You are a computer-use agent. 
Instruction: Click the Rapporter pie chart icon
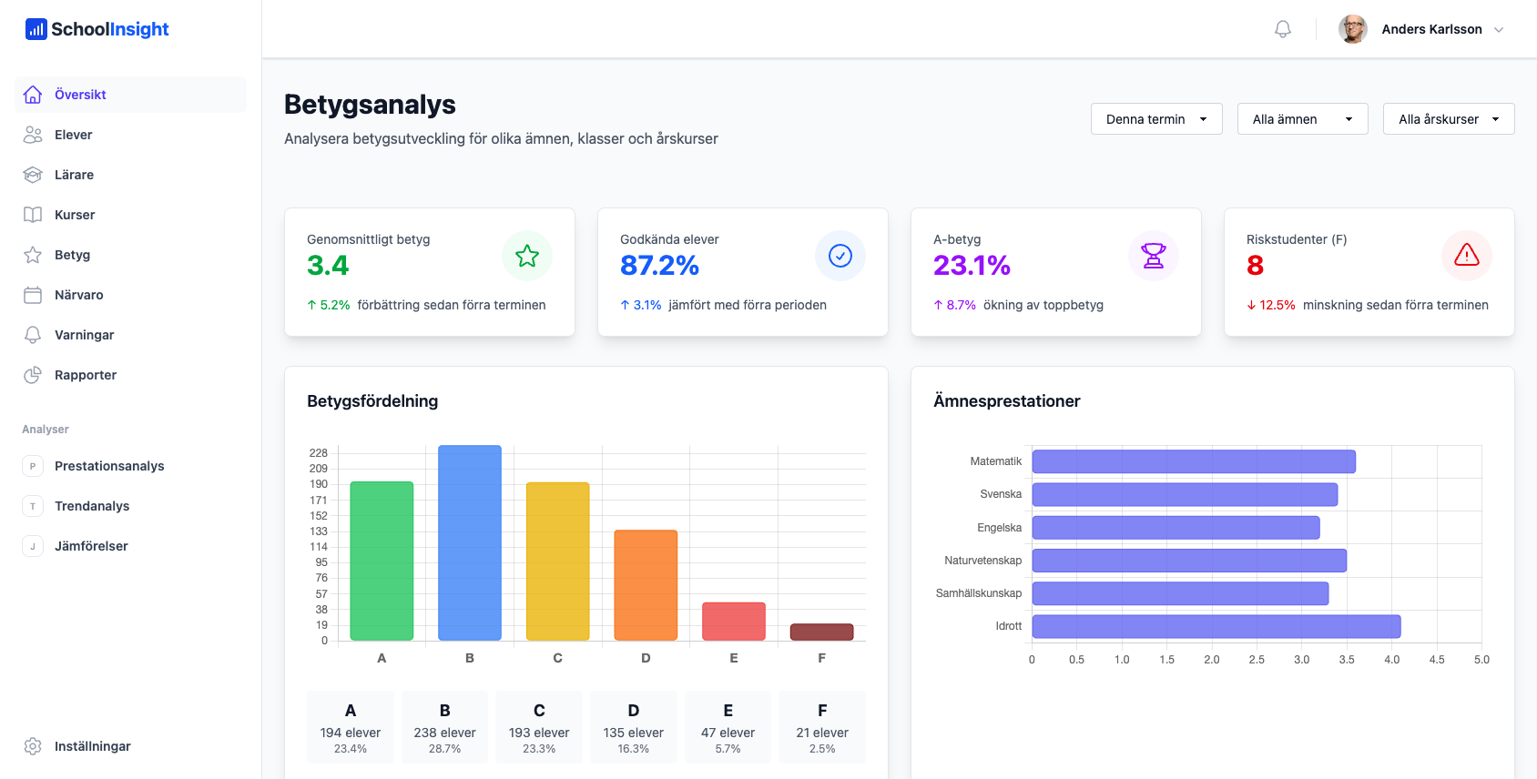[x=33, y=375]
